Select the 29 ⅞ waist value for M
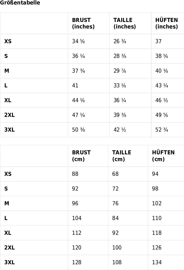This screenshot has height=270, width=184. (x=120, y=71)
